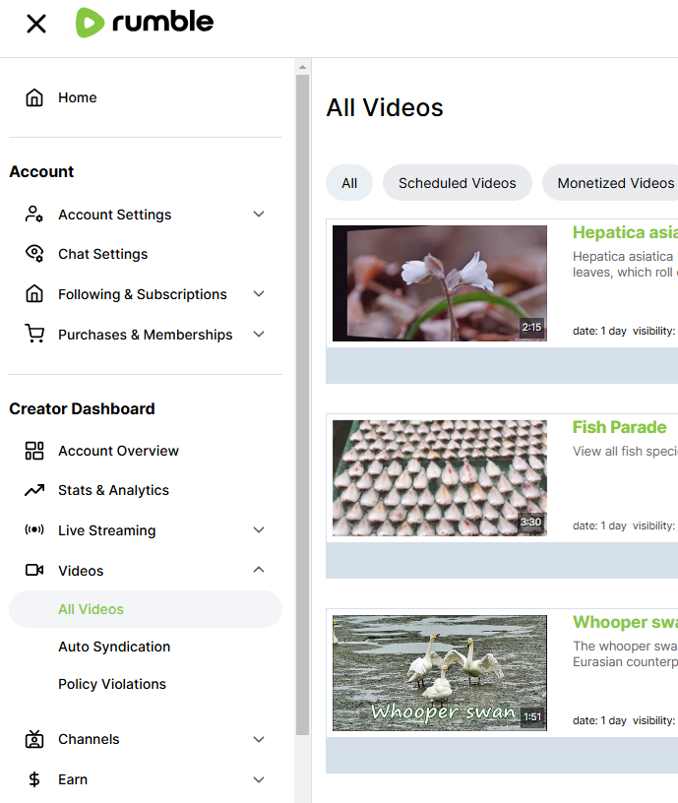
Task: Expand the Account Settings chevron
Action: click(259, 215)
